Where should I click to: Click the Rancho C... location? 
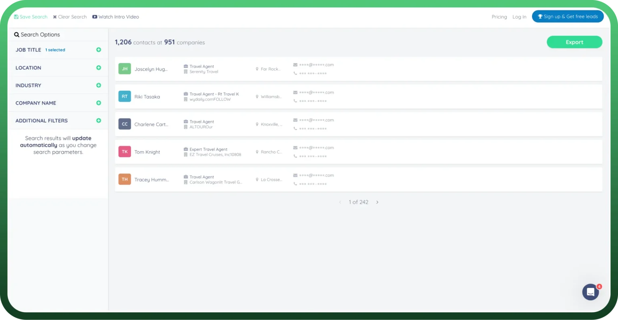271,152
